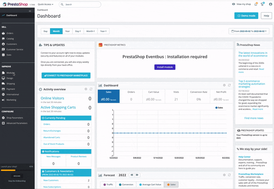Screen dimensions: 274x189
Task: Select the Sales metric tile
Action: point(109,96)
